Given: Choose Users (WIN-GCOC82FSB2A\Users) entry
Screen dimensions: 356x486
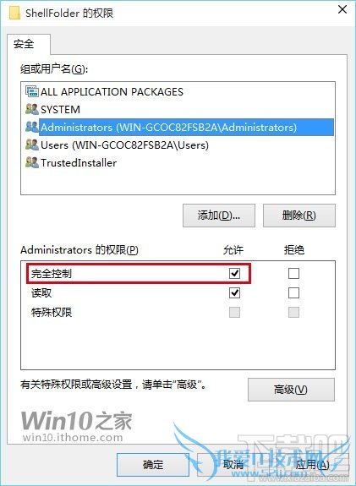Looking at the screenshot, I should click(x=124, y=145).
